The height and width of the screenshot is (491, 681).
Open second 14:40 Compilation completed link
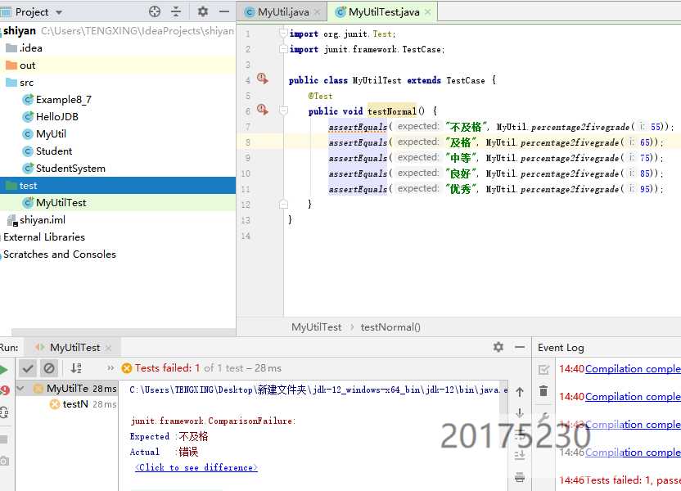(x=633, y=397)
